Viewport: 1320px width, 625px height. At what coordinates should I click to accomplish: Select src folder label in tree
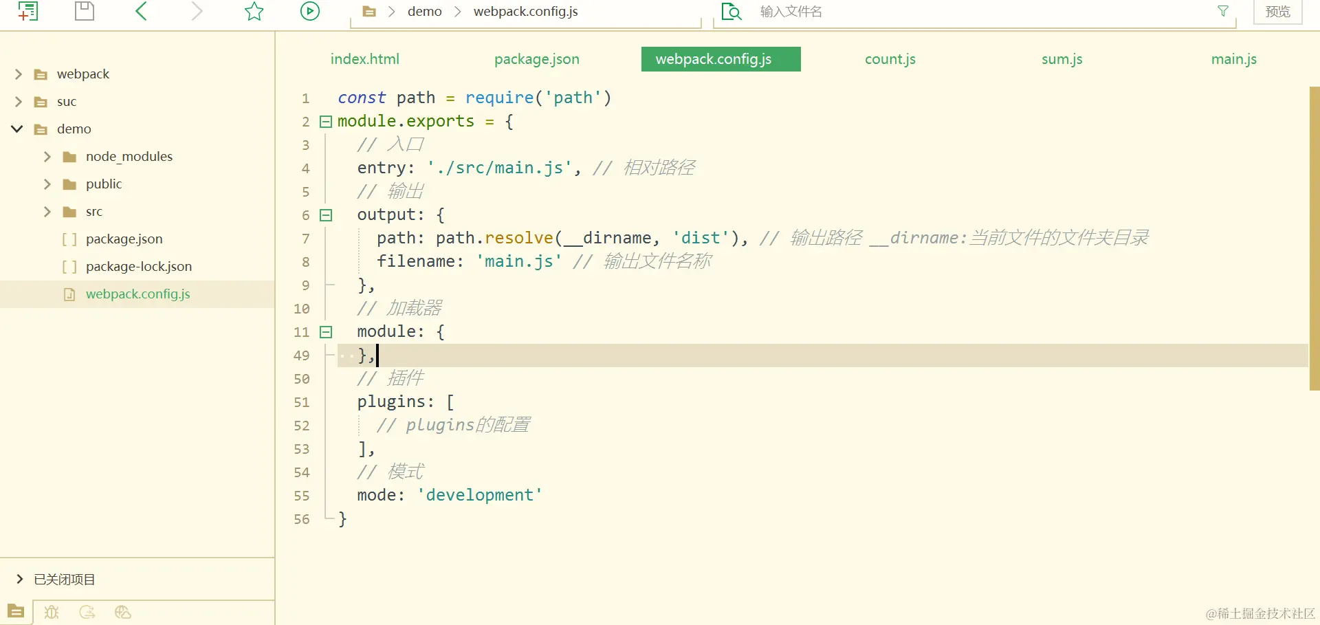pos(94,212)
